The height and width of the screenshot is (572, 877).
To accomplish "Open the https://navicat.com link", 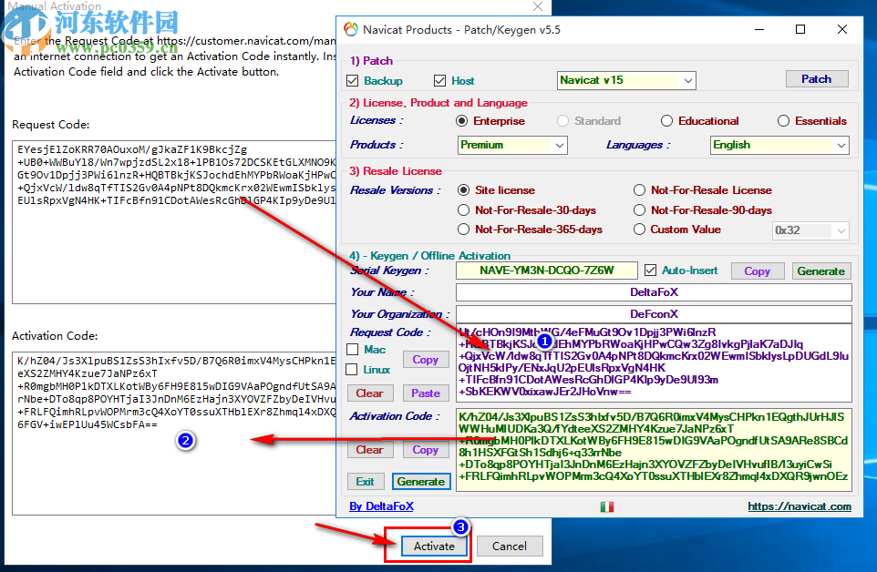I will pos(800,506).
